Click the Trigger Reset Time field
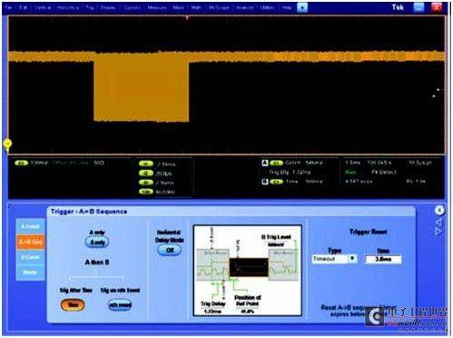 [383, 259]
